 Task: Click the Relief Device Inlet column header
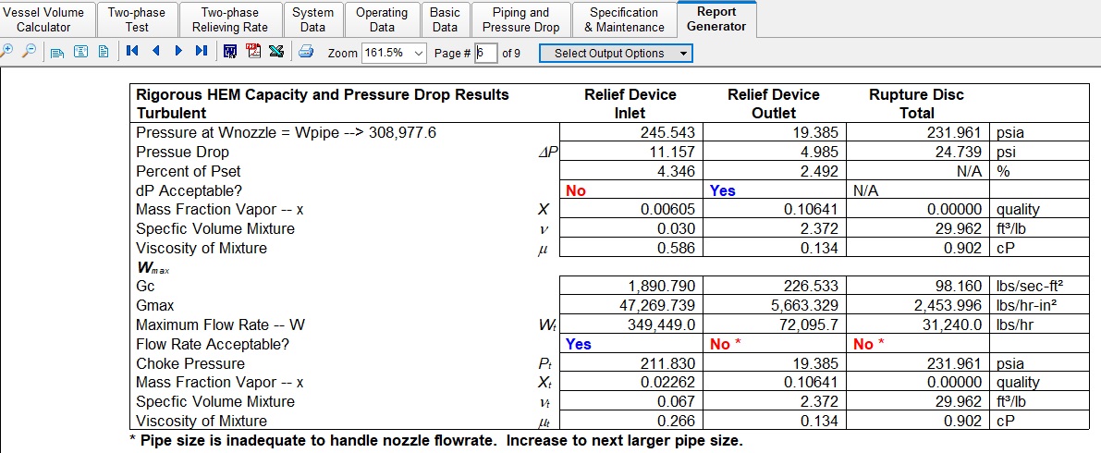point(630,104)
